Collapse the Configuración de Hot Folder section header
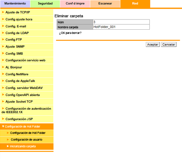This screenshot has height=159, width=182. point(27,126)
